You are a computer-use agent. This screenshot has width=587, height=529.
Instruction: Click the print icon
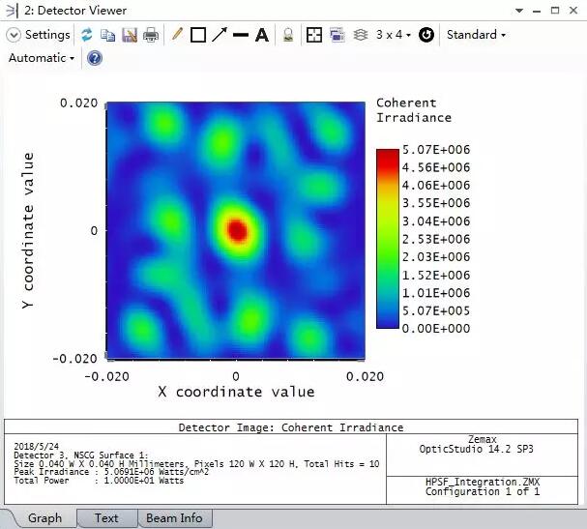click(151, 35)
